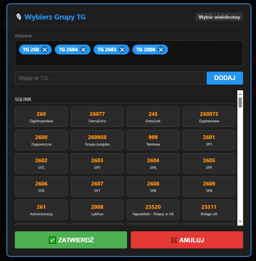Remove the TG 2603 chip
This screenshot has height=261, width=256.
click(x=122, y=50)
